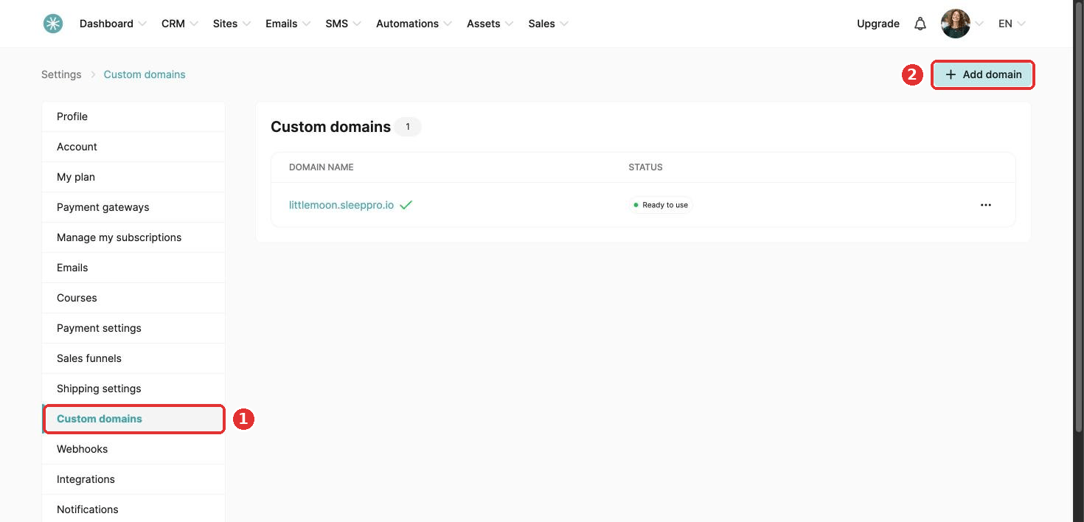
Task: Open the littlemoon.sleeppro.io domain link
Action: [x=341, y=205]
